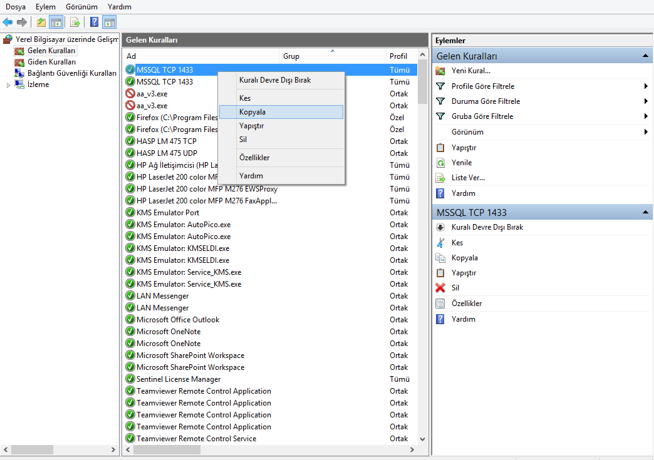The height and width of the screenshot is (460, 654).
Task: Select Kopyala from the context menu
Action: point(252,112)
